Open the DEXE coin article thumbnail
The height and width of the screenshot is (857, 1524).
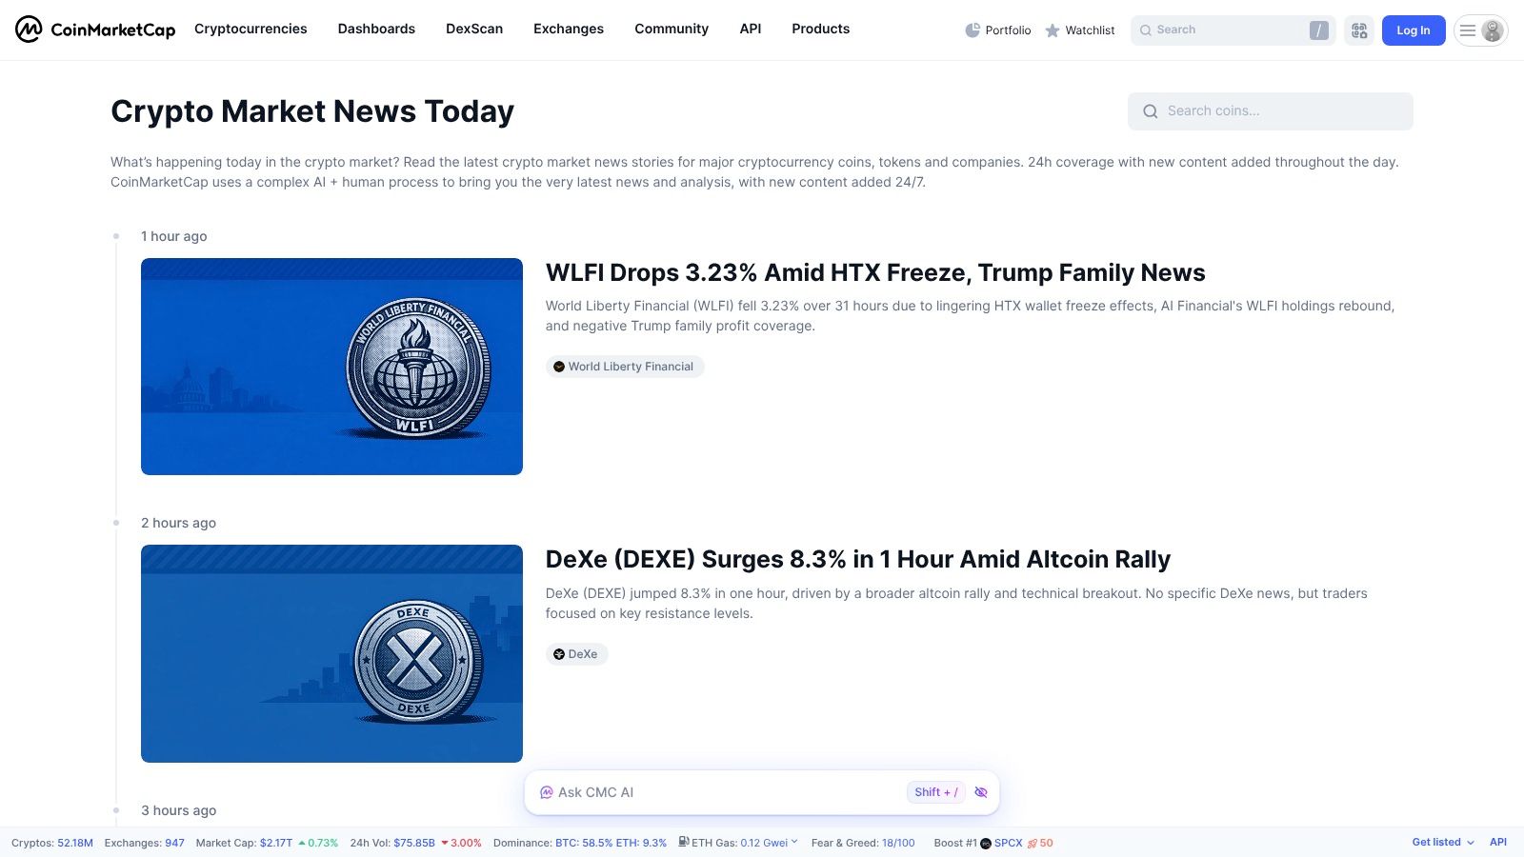tap(331, 653)
